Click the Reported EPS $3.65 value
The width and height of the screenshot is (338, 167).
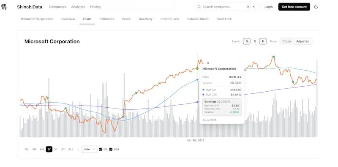(235, 106)
